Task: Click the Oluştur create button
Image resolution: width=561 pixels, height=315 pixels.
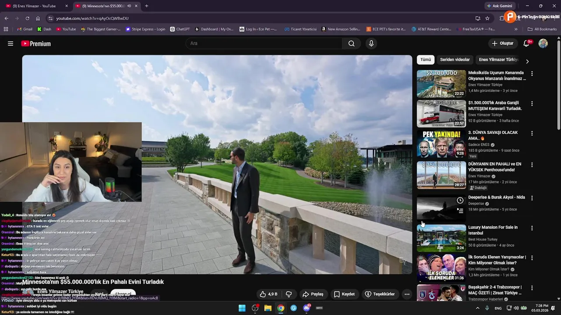Action: (x=503, y=43)
